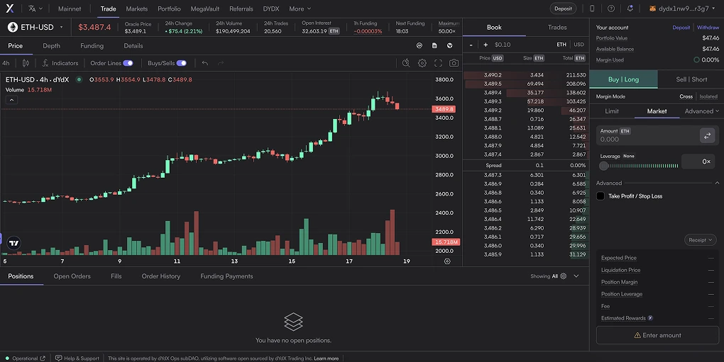Increase order book grouping with plus
The height and width of the screenshot is (362, 724).
tap(486, 45)
